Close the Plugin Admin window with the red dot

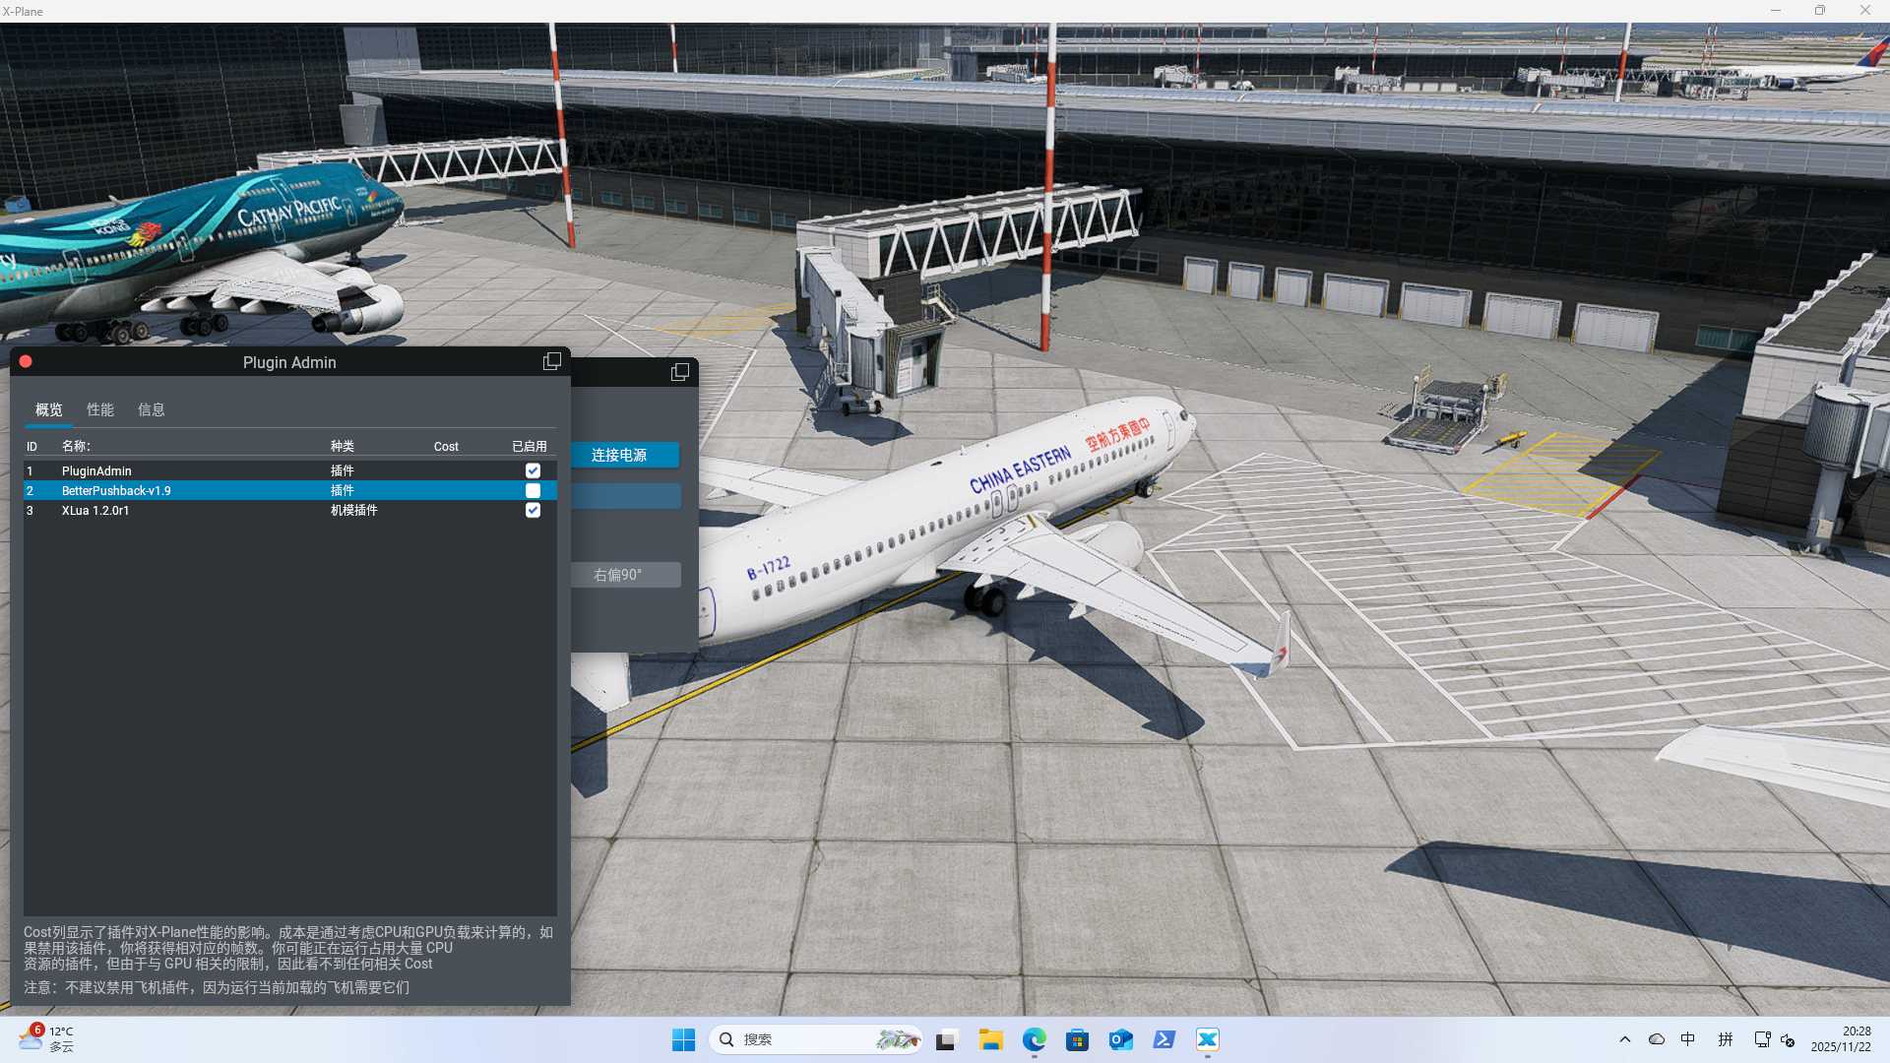coord(26,362)
